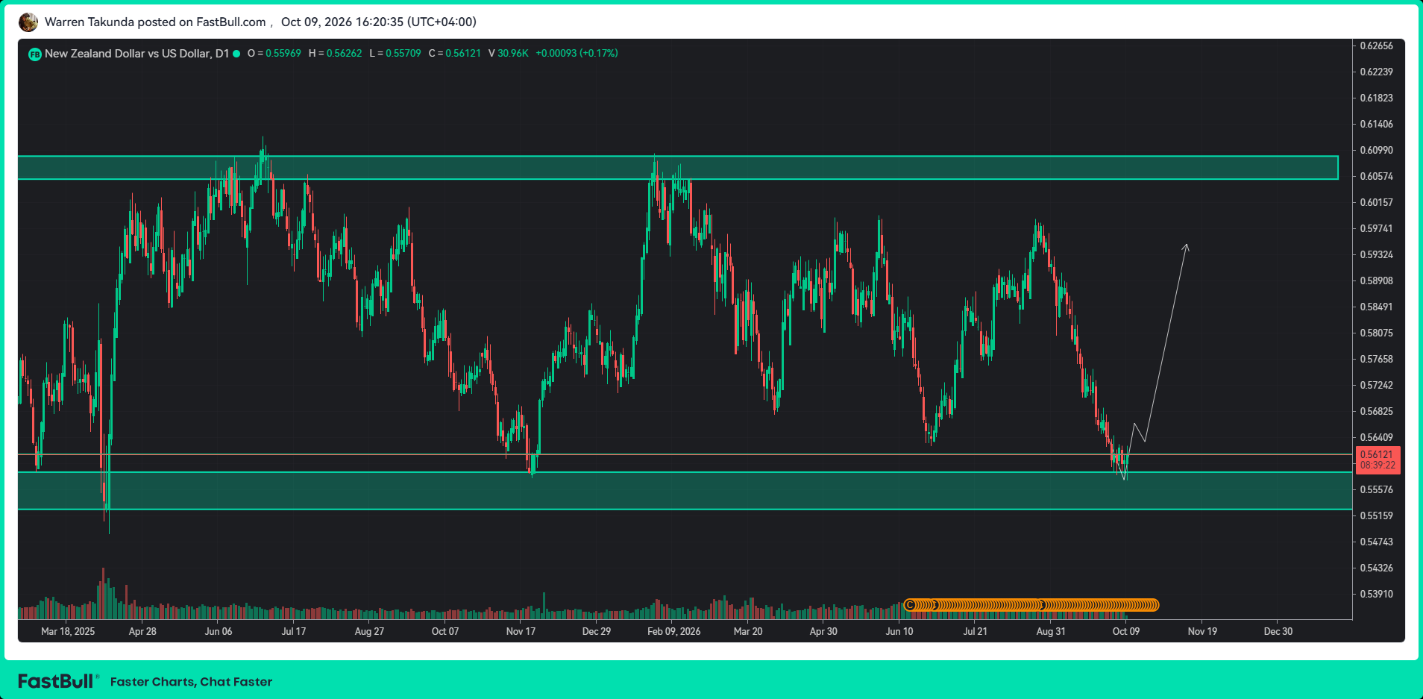Click the 'Dec 30' date axis label

pos(1278,631)
